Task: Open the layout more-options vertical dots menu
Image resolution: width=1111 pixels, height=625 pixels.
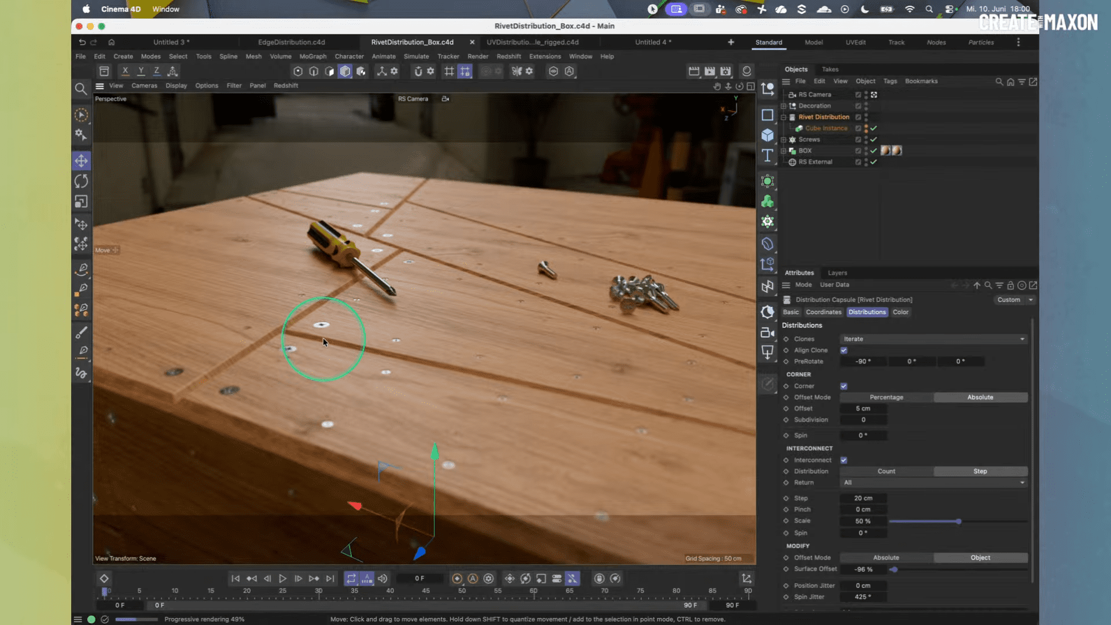Action: (x=1018, y=42)
